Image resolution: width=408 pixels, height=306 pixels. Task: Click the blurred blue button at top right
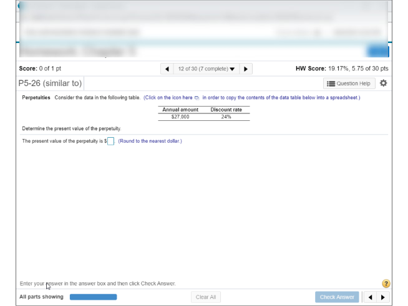coord(378,51)
